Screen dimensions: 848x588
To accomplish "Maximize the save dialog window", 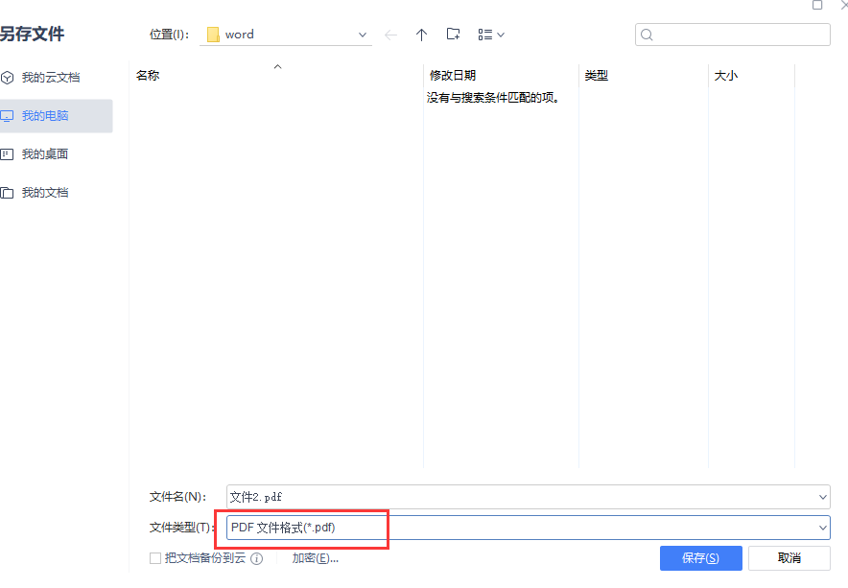I will tap(817, 5).
